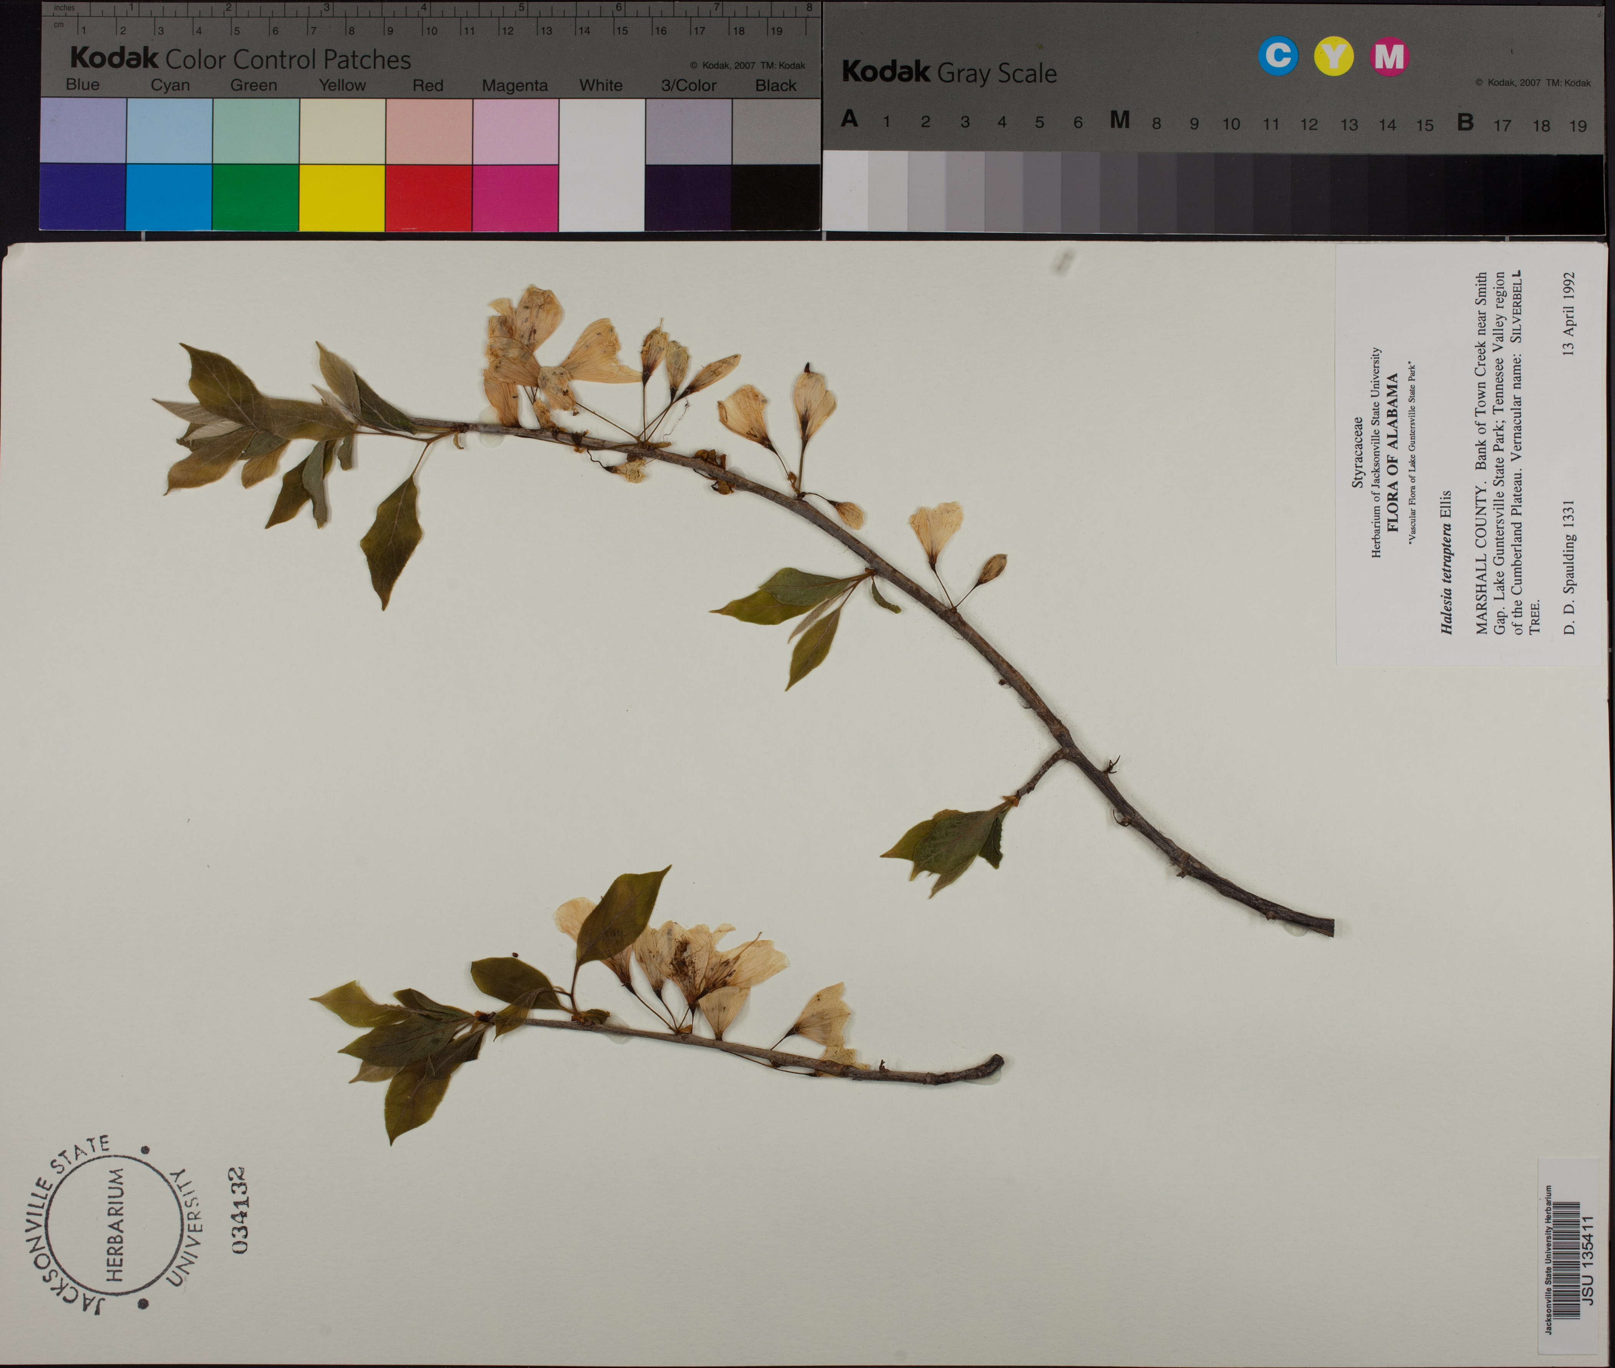Pick the pale cream patch under Yellow
Screen dimensions: 1615x1368
pyautogui.click(x=342, y=130)
